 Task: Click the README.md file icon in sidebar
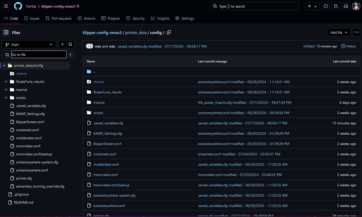click(x=10, y=202)
